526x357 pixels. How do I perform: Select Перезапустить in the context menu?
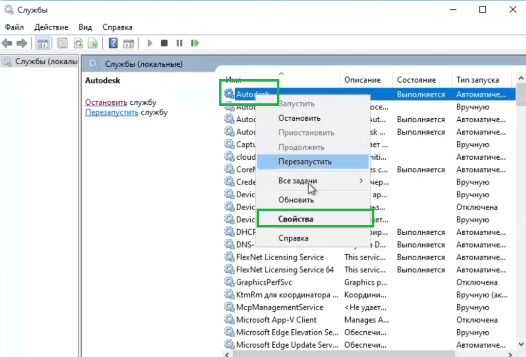coord(305,162)
